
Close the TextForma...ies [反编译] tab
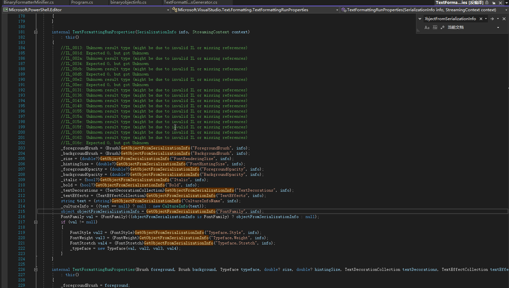coord(500,3)
